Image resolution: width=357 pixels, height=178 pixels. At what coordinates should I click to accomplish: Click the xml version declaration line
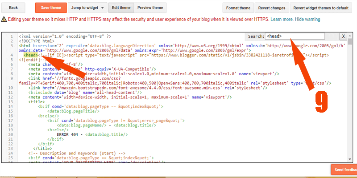click(x=65, y=36)
